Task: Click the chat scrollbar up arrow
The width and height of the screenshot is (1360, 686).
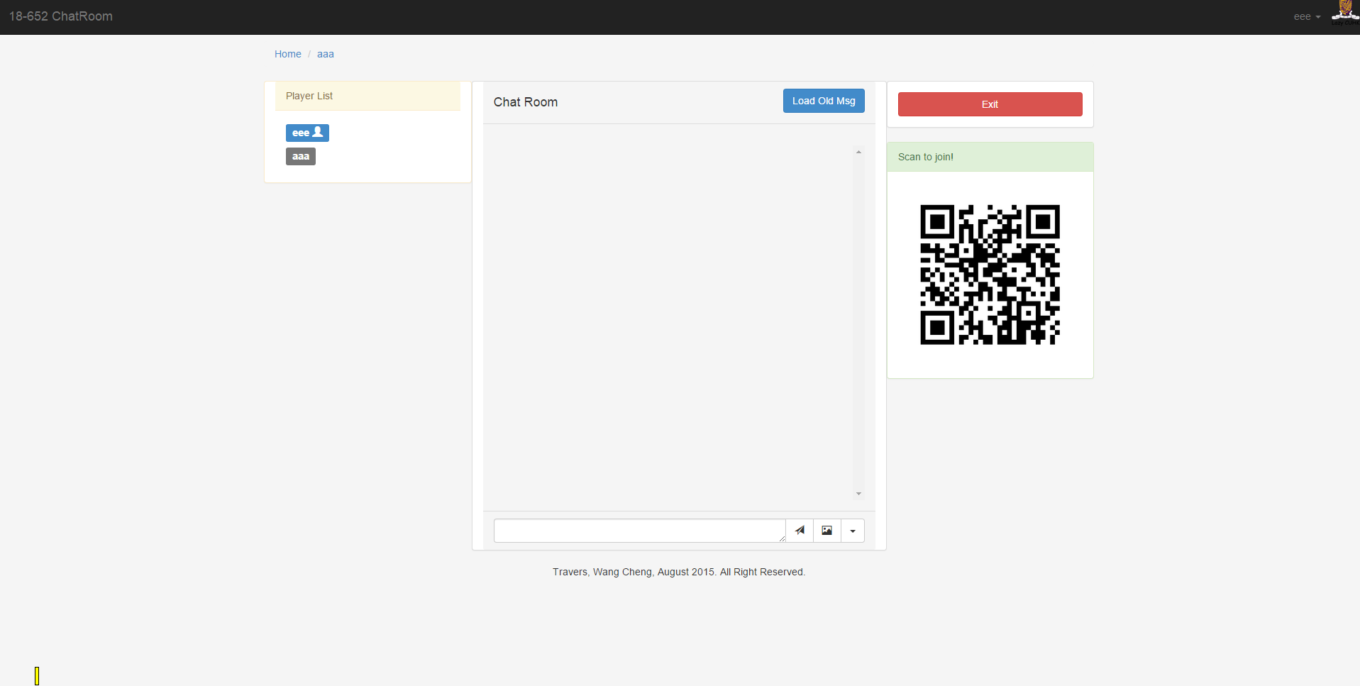Action: [x=858, y=152]
